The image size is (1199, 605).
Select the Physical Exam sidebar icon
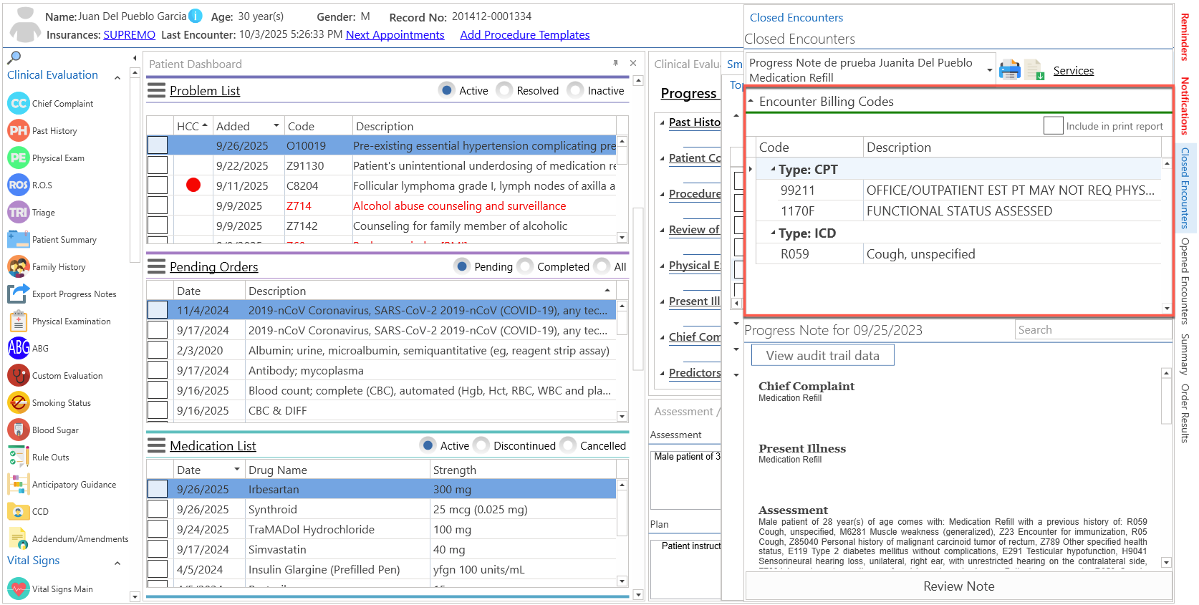coord(19,158)
